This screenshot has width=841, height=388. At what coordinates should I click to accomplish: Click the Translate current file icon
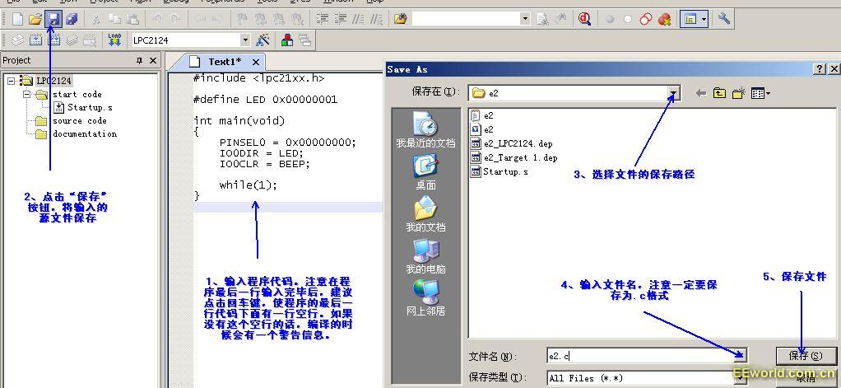(x=18, y=40)
